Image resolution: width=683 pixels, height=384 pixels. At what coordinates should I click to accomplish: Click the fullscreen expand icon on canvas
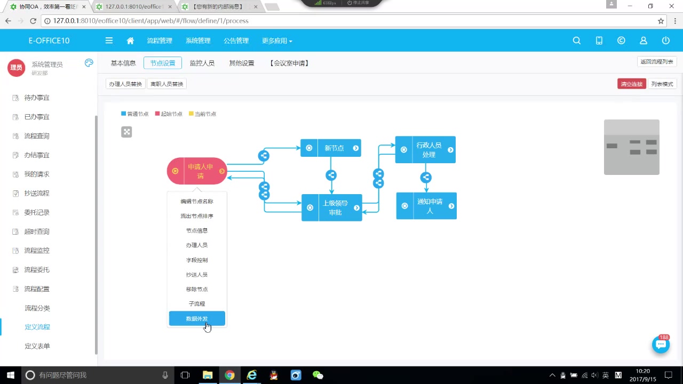[x=126, y=132]
